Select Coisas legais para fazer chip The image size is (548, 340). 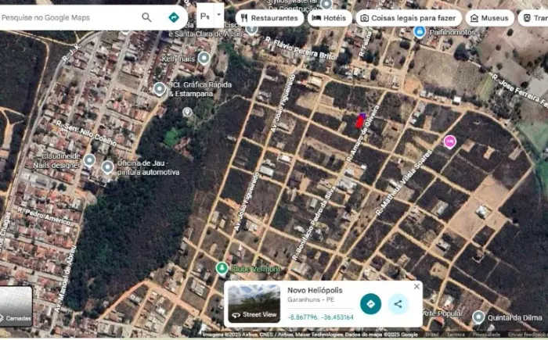(409, 18)
